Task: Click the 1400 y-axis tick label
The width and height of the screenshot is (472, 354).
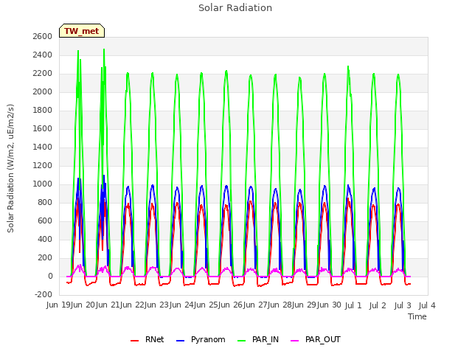Action: (x=43, y=147)
